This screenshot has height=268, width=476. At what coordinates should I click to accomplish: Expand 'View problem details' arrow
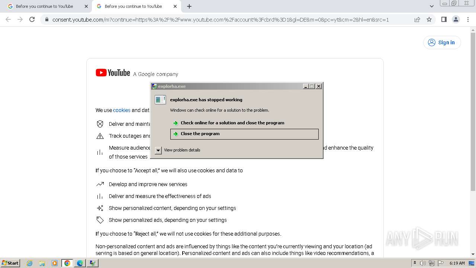point(158,150)
